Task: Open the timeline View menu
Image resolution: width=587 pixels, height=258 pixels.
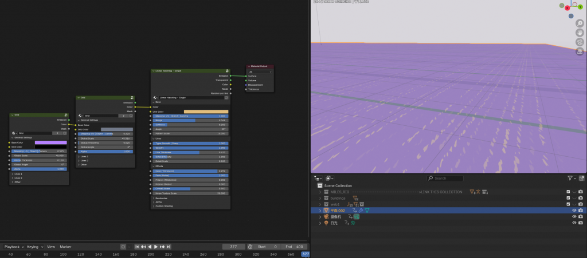Action: coord(51,247)
